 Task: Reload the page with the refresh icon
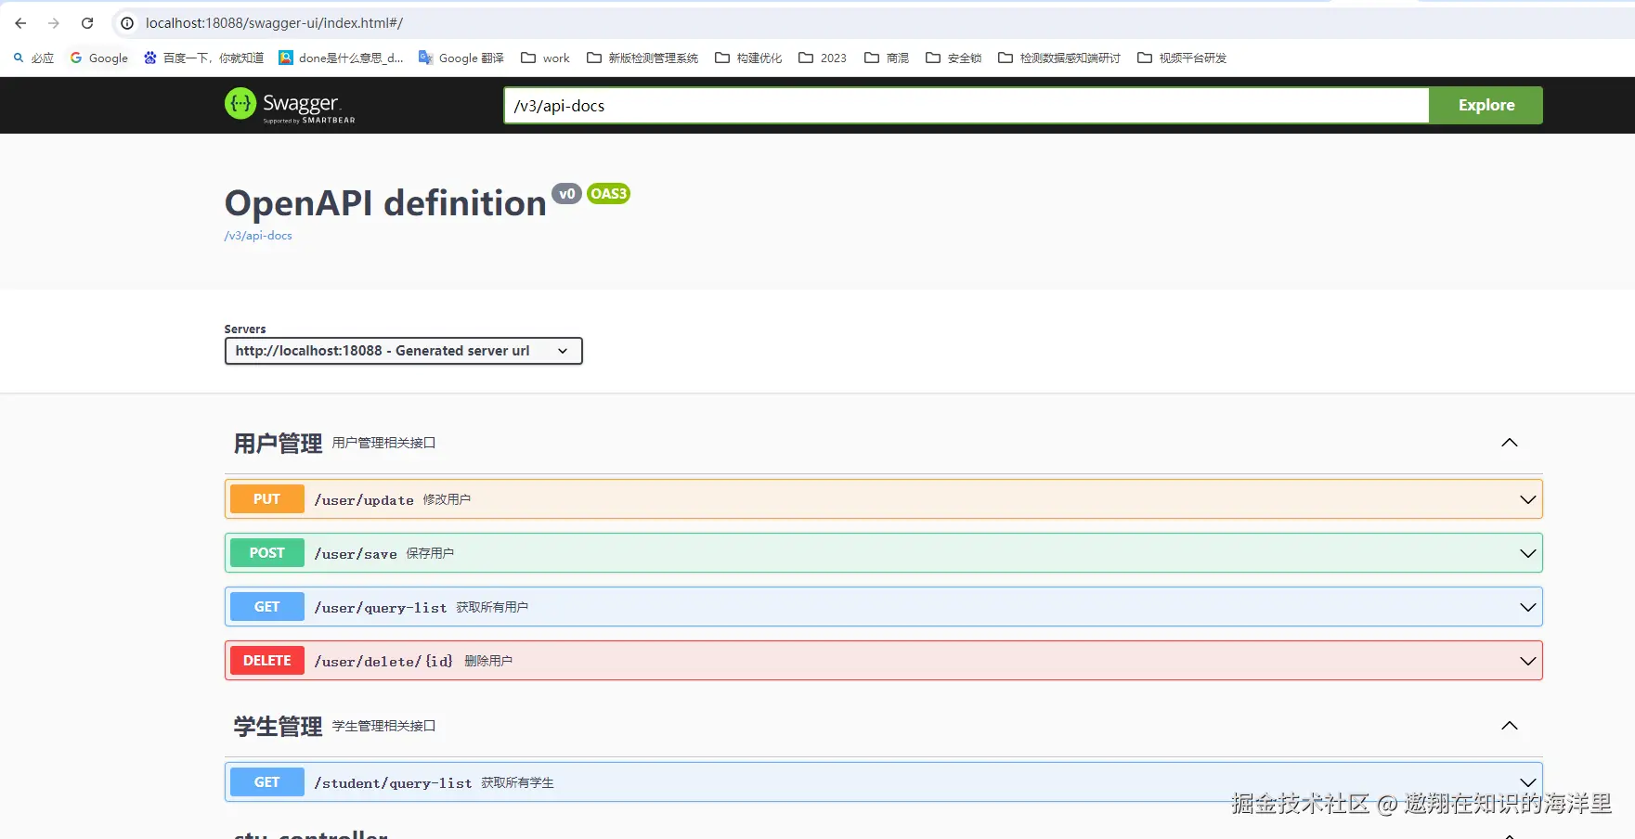point(87,23)
